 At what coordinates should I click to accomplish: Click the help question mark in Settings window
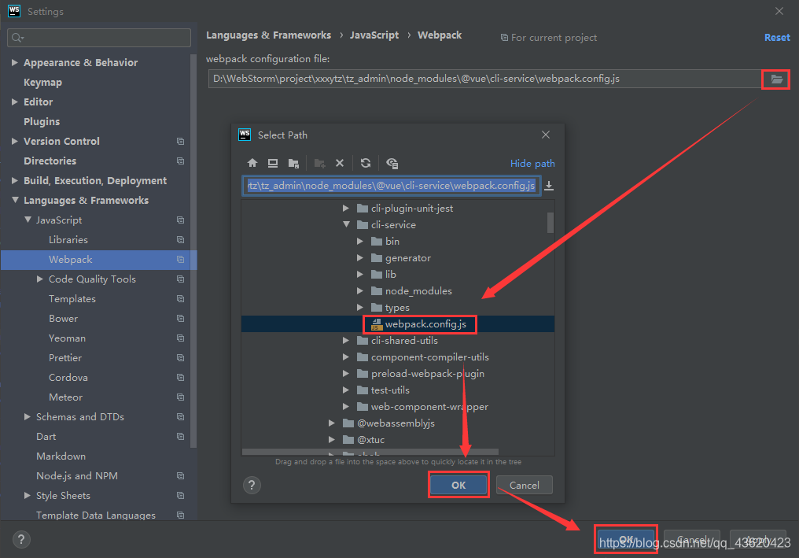pyautogui.click(x=21, y=539)
